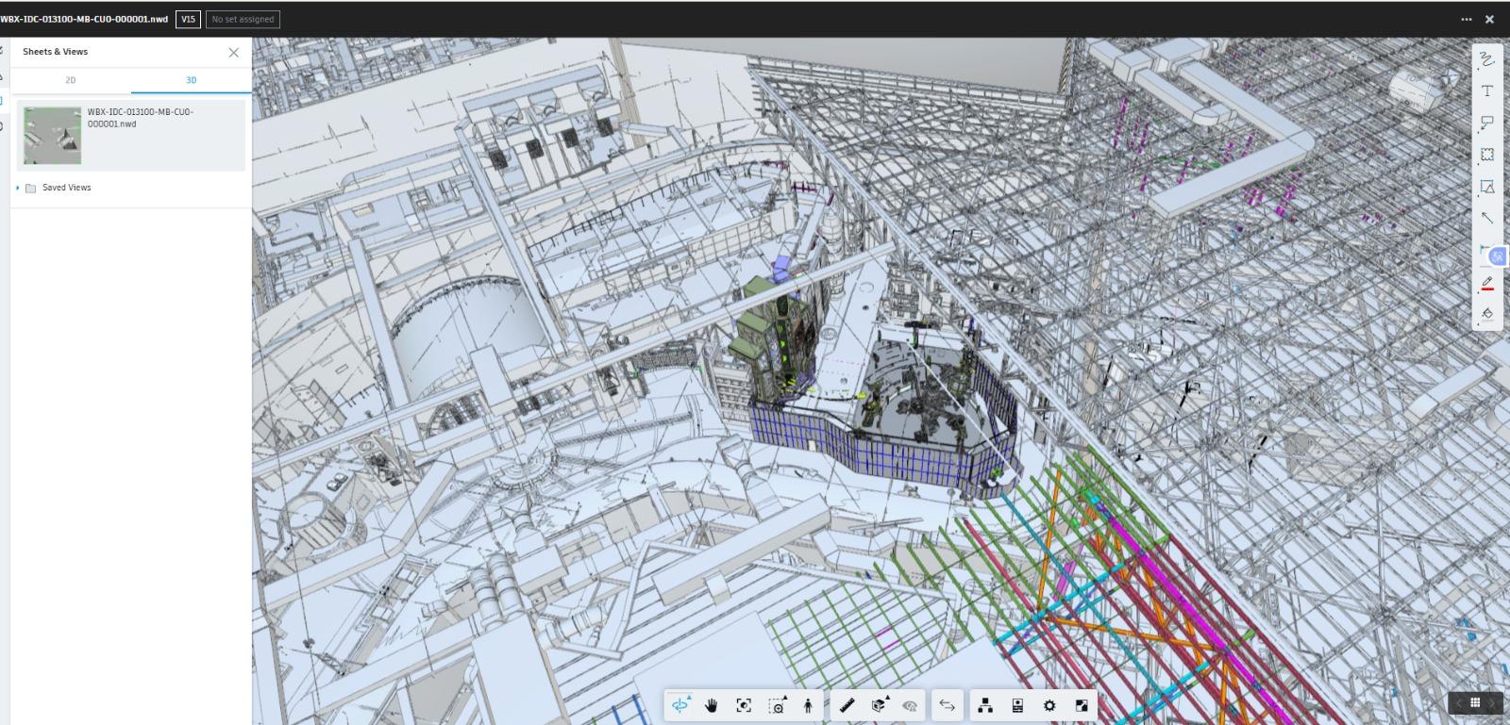Switch to the 3D tab
Image resolution: width=1510 pixels, height=725 pixels.
(x=191, y=80)
